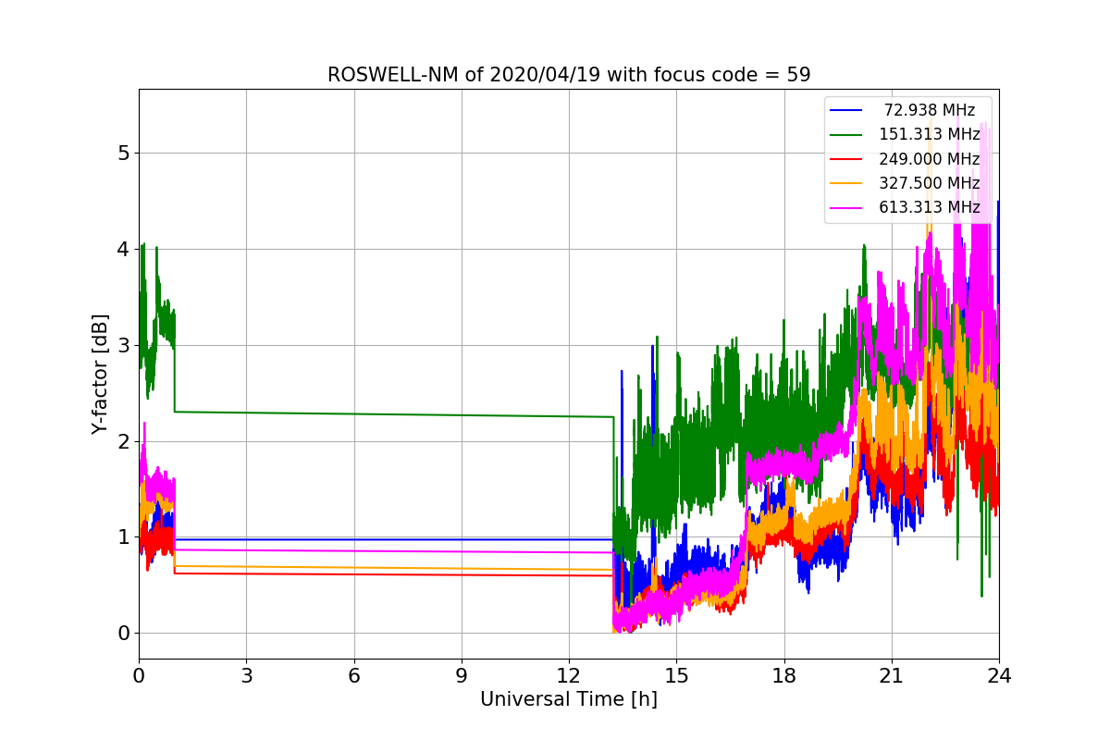The width and height of the screenshot is (1110, 740).
Task: Click the green line sample in legend
Action: click(x=847, y=135)
